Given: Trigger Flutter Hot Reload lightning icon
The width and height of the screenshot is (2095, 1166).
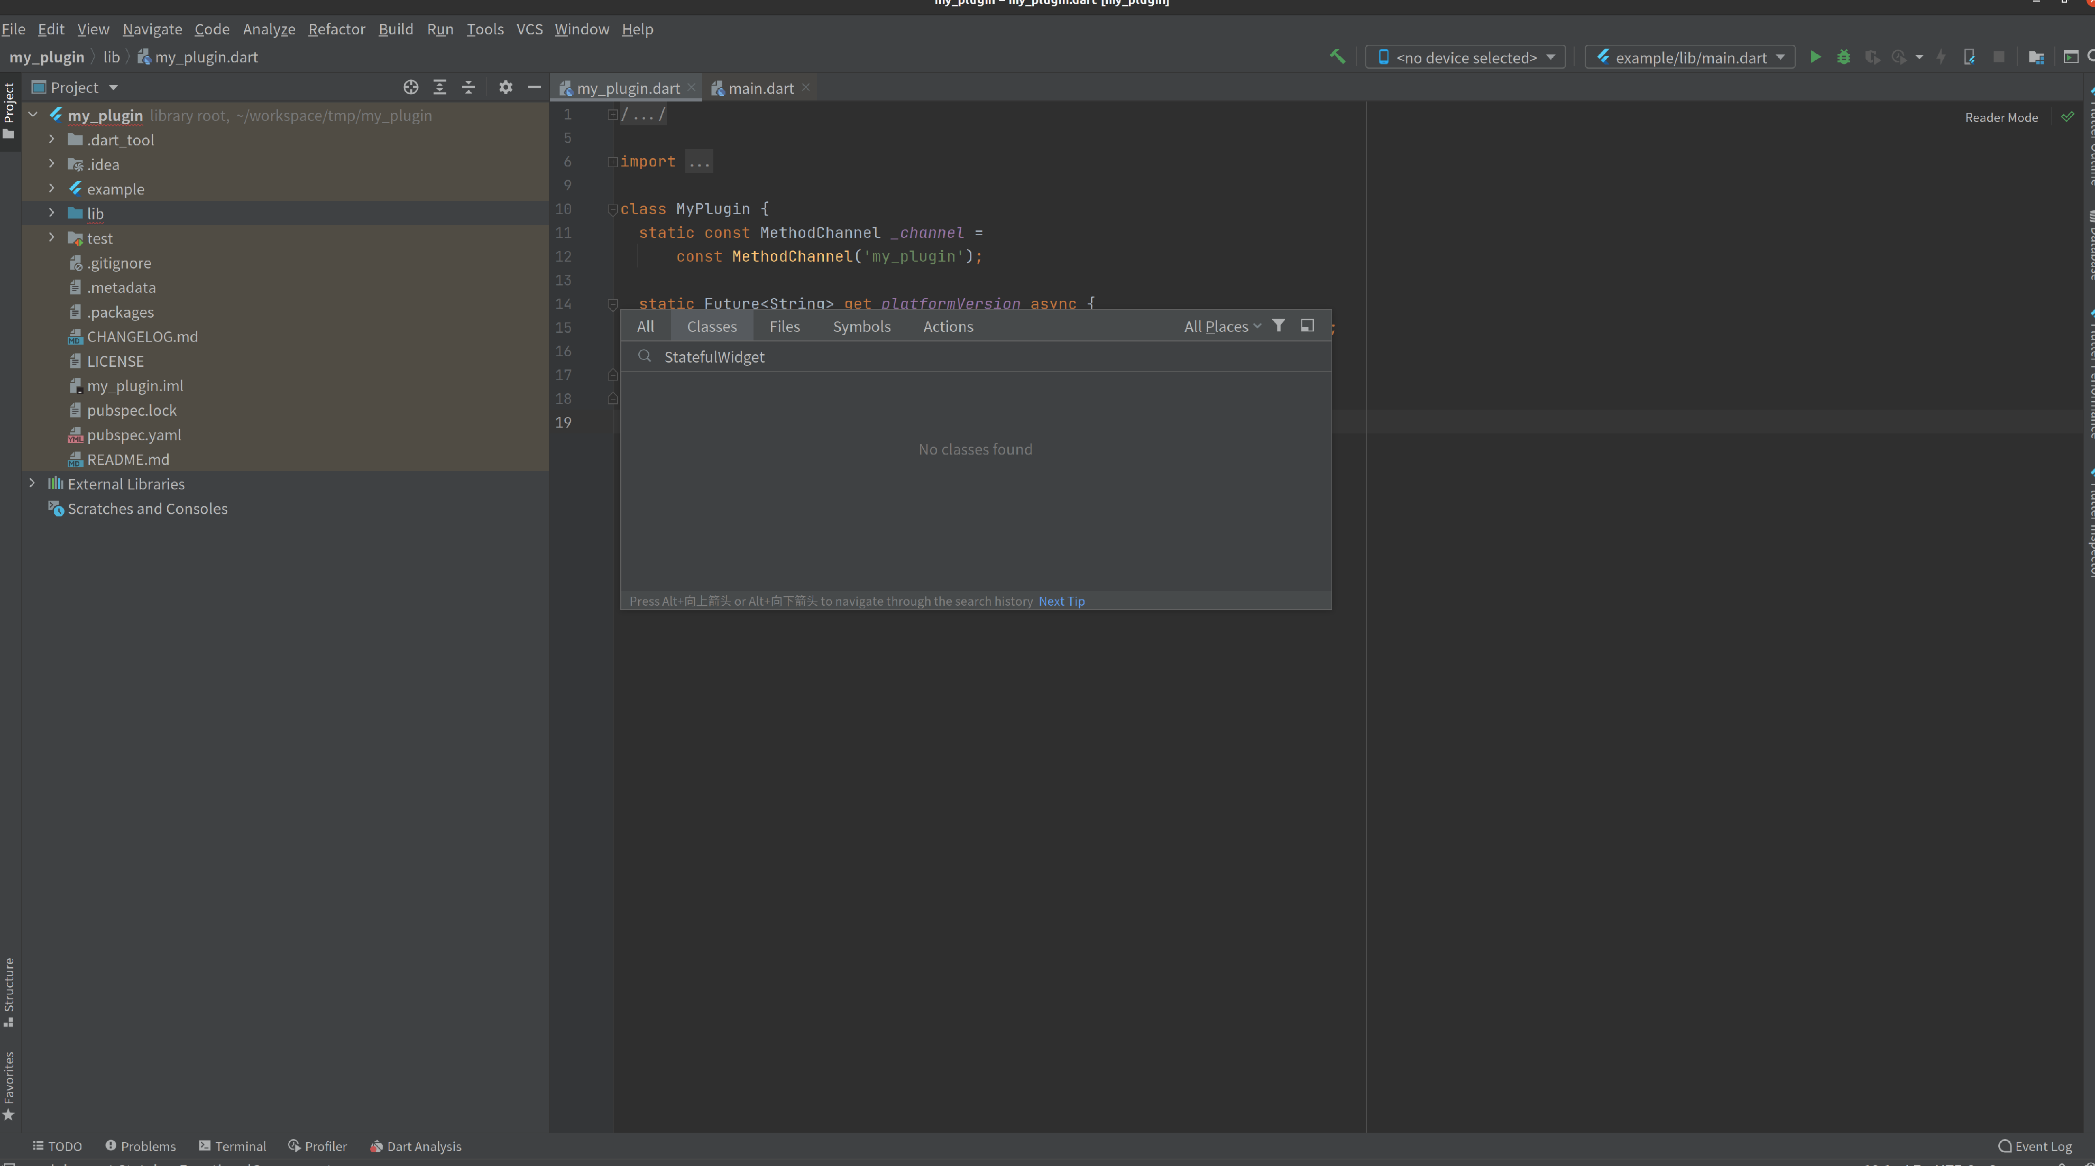Looking at the screenshot, I should (x=1942, y=57).
